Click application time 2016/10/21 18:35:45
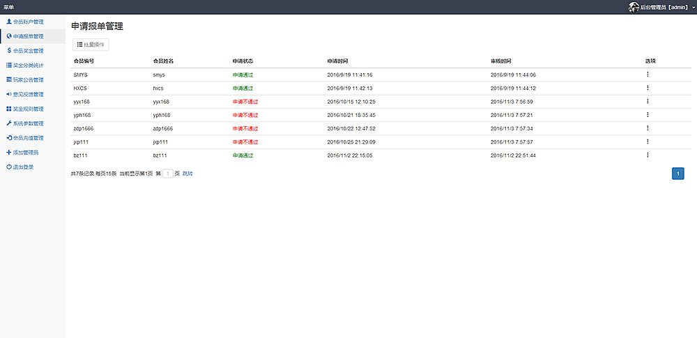697x338 pixels. point(351,115)
